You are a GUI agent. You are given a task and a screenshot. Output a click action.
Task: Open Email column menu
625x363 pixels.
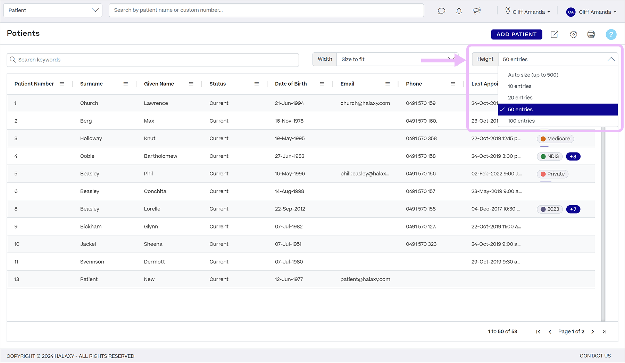pyautogui.click(x=387, y=84)
